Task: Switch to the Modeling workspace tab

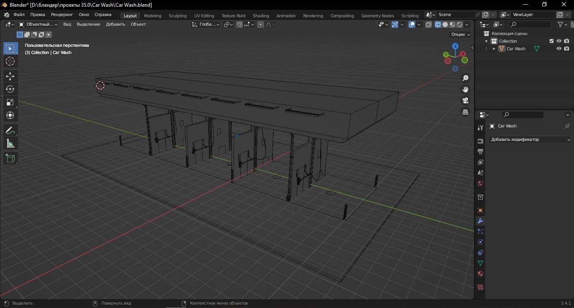Action: 152,16
